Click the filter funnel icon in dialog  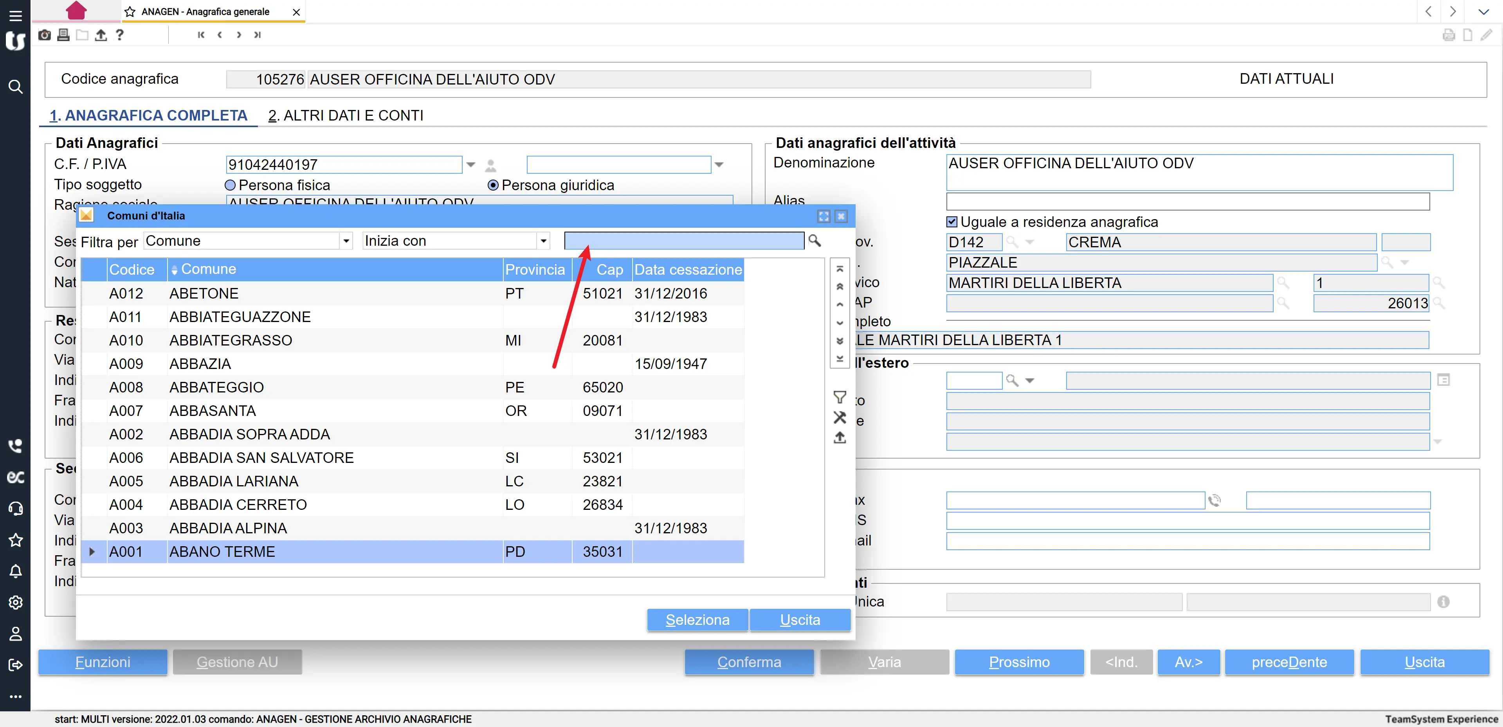click(x=840, y=397)
